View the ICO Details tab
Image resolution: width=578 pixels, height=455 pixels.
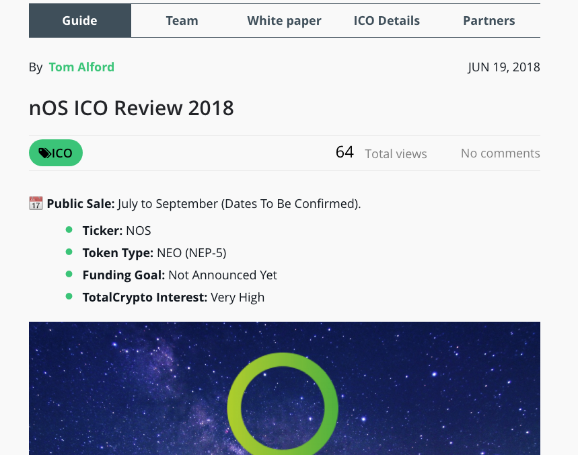(386, 20)
